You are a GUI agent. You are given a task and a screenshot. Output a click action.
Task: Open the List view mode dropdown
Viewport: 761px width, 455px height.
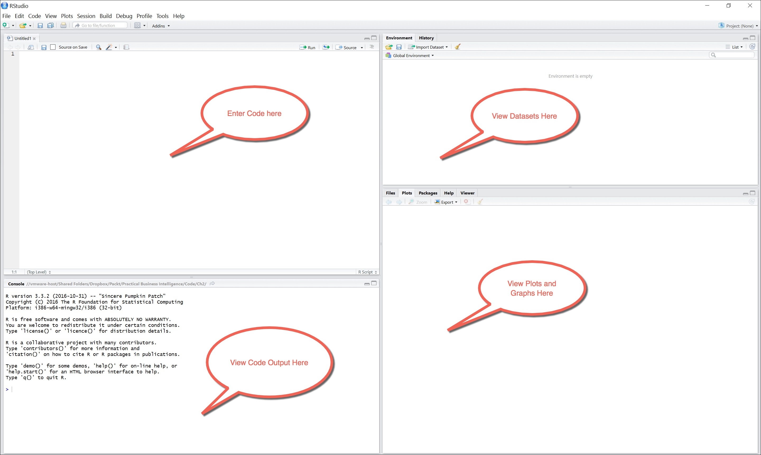[734, 47]
